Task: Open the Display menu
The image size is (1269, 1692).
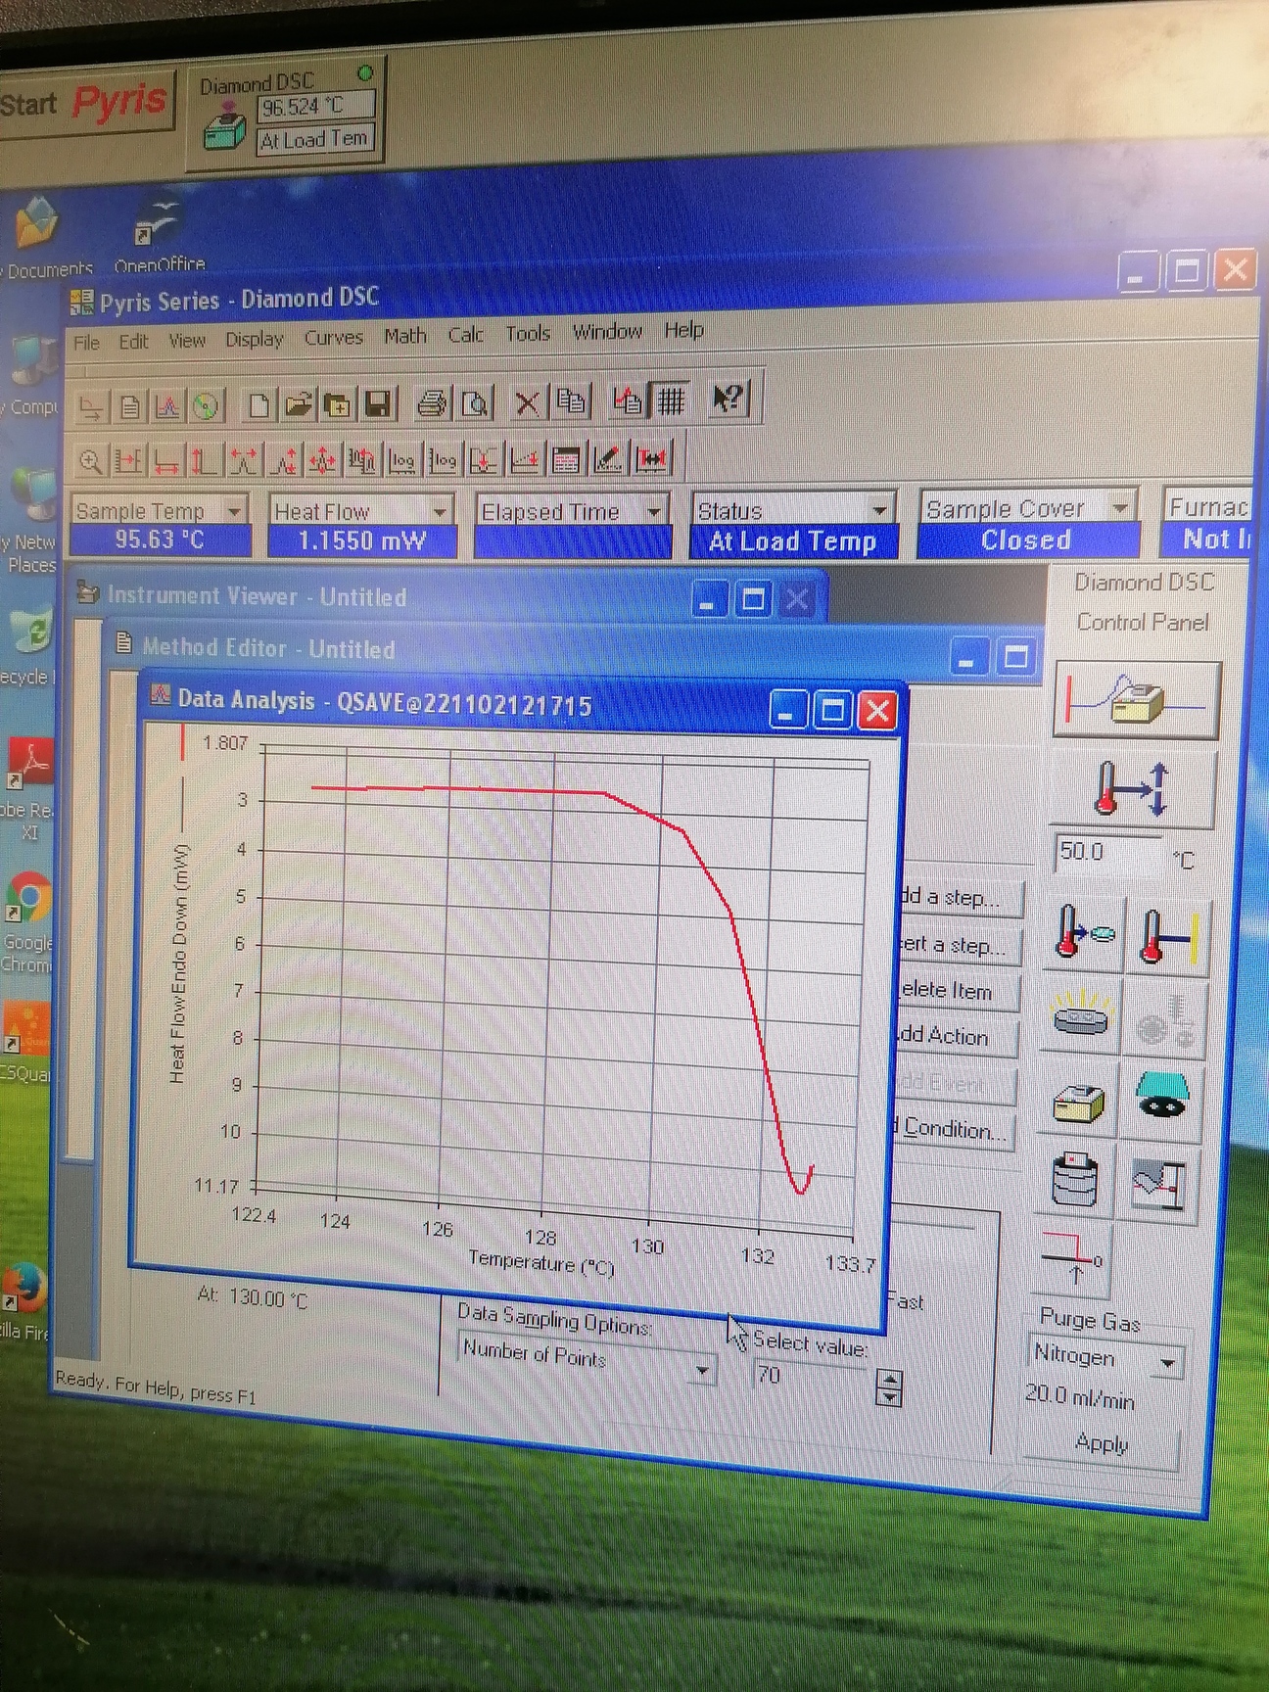Action: tap(255, 340)
